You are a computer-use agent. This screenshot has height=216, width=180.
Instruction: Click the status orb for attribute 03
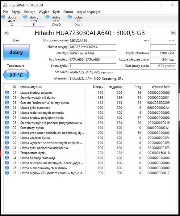pyautogui.click(x=7, y=103)
